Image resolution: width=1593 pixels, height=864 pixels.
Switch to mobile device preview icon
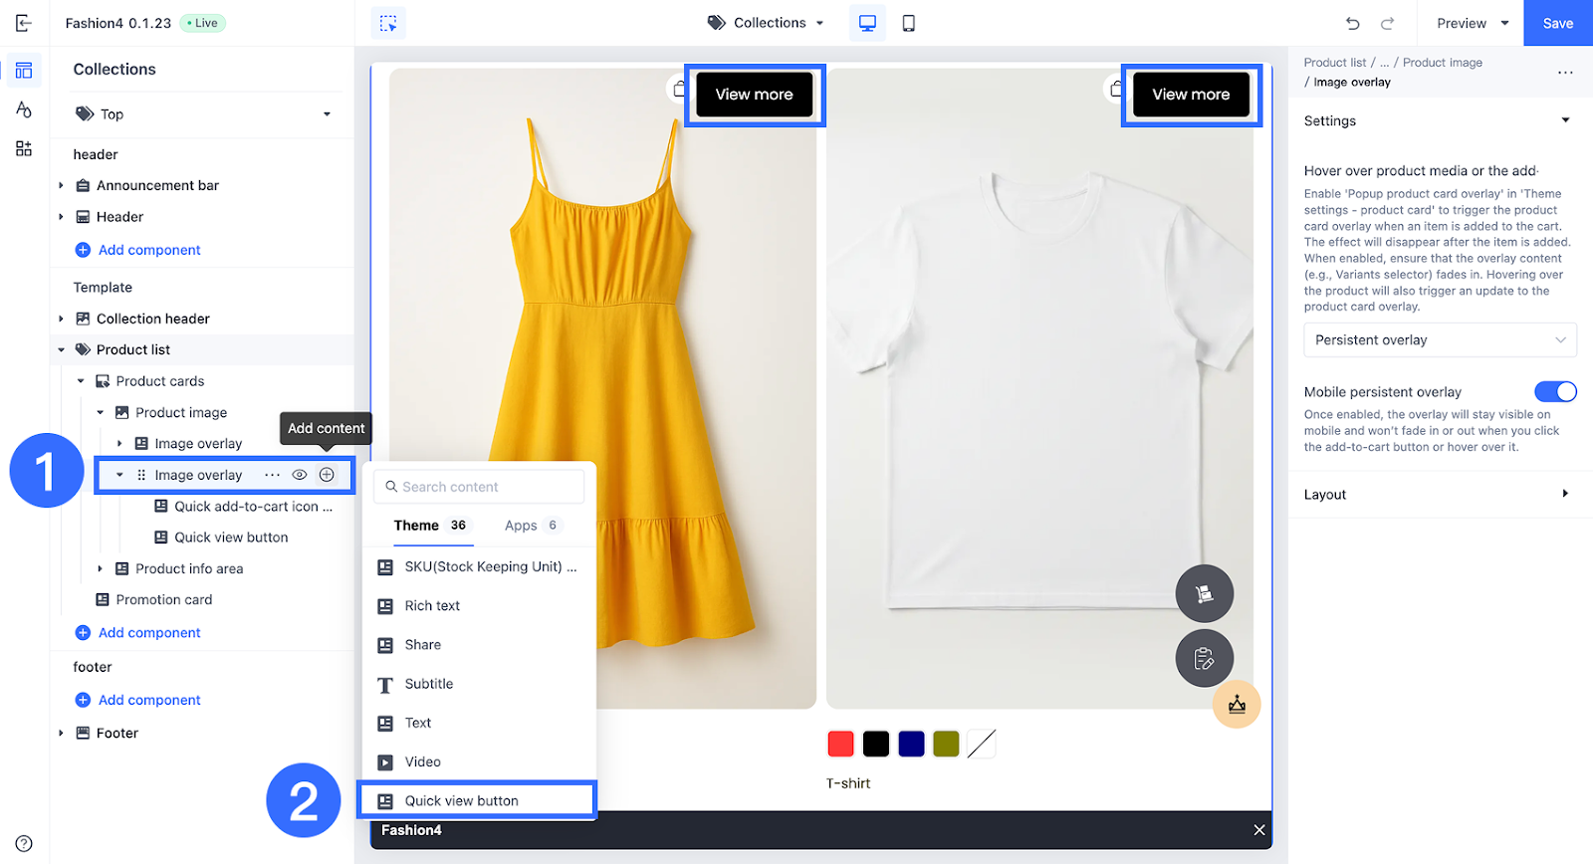tap(908, 23)
